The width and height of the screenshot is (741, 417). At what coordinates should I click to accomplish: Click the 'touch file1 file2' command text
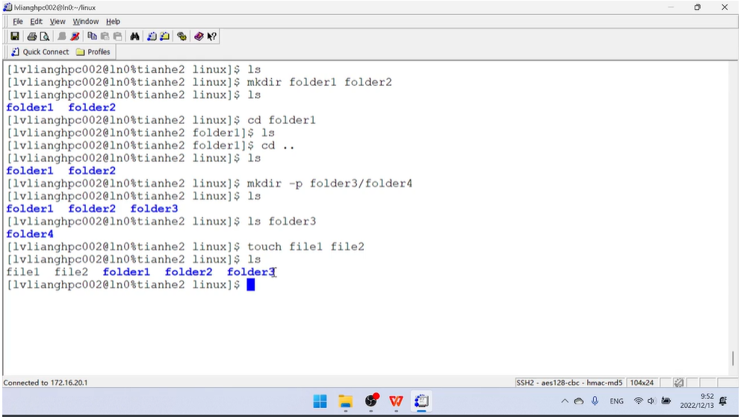(306, 247)
